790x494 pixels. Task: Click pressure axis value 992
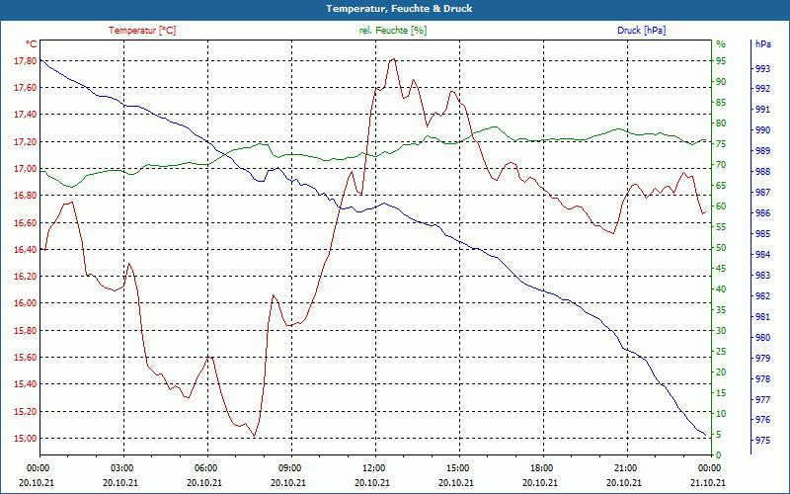(x=762, y=89)
